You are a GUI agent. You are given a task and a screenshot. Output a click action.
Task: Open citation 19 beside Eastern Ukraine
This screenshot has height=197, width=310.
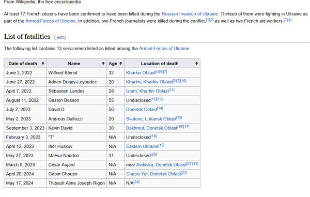[x=162, y=145]
